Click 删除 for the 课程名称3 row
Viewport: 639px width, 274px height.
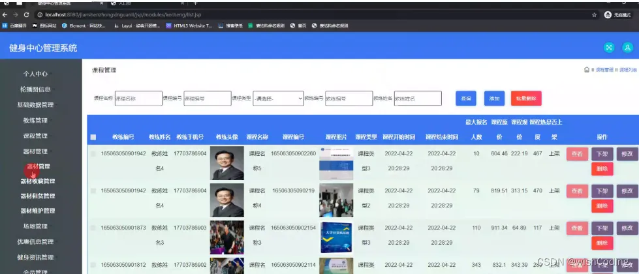pyautogui.click(x=602, y=243)
